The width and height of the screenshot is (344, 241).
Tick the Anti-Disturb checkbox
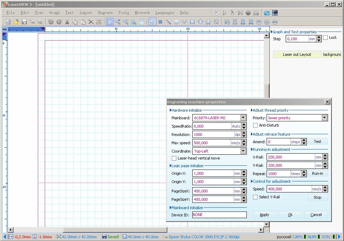255,125
